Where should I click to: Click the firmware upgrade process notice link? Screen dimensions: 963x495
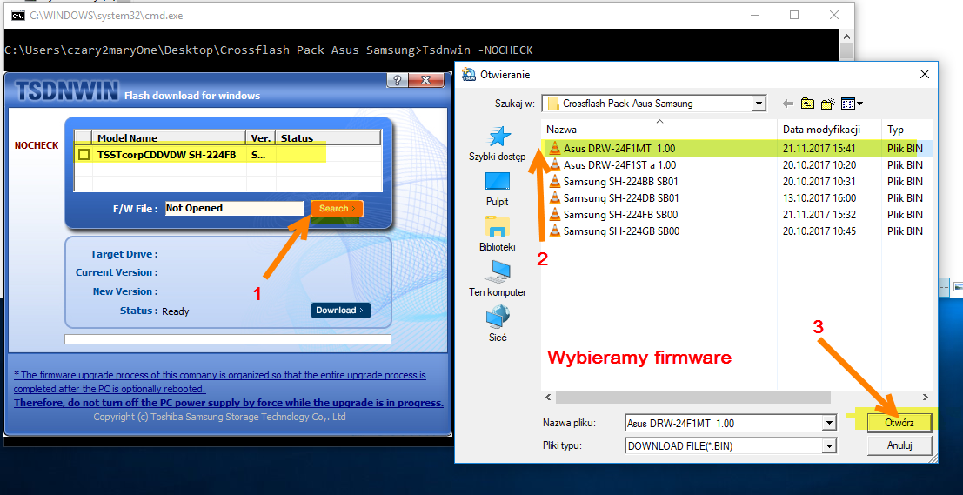click(220, 381)
